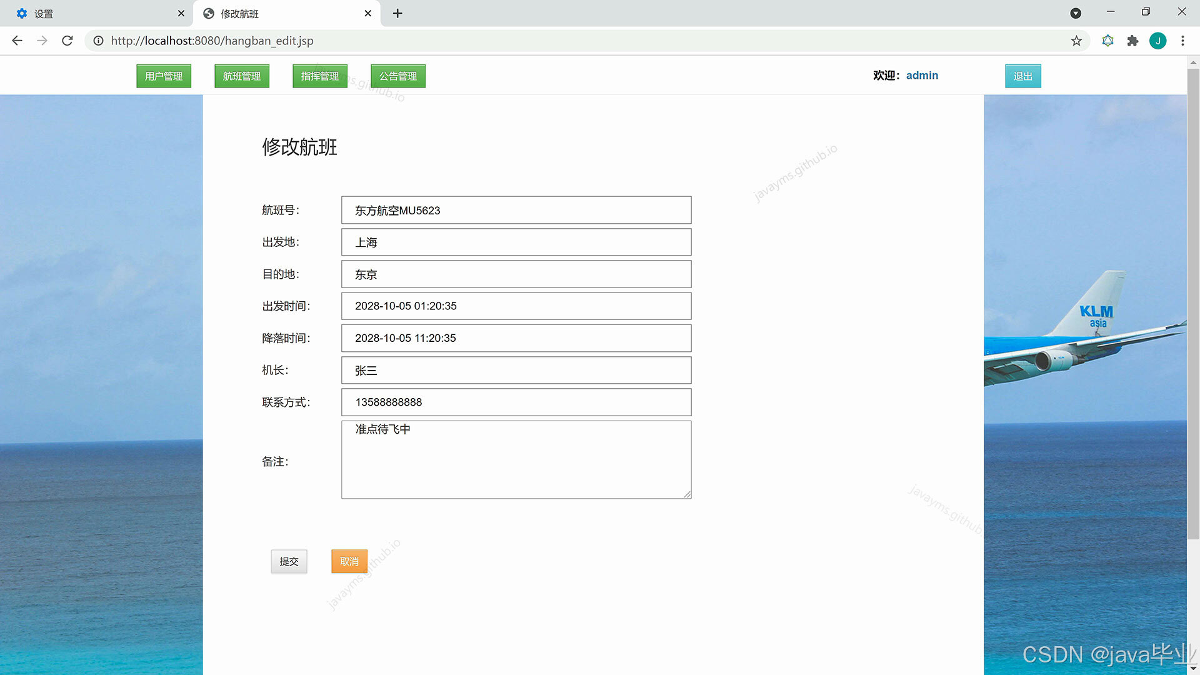
Task: Click inside the 备注 textarea
Action: click(x=516, y=459)
